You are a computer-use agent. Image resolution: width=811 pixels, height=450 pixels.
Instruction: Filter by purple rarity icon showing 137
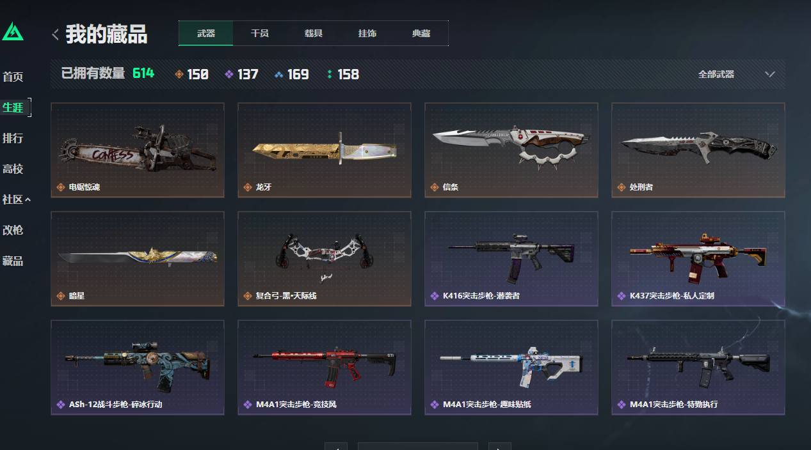point(229,74)
